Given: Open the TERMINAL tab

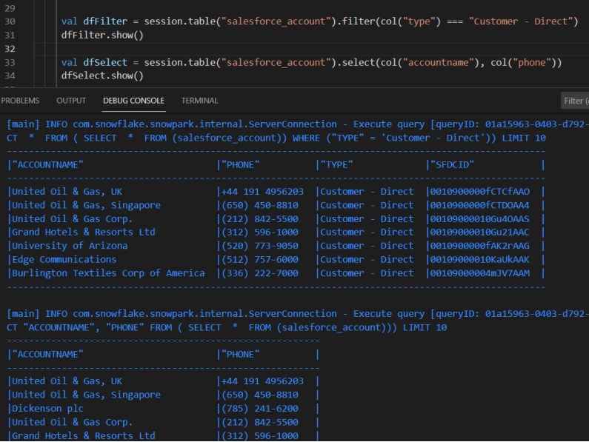Looking at the screenshot, I should coord(199,101).
